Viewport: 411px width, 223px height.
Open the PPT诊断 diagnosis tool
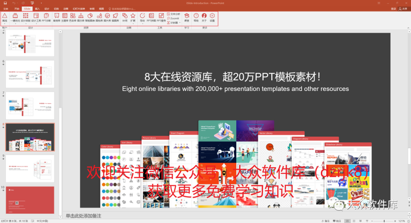(x=46, y=17)
